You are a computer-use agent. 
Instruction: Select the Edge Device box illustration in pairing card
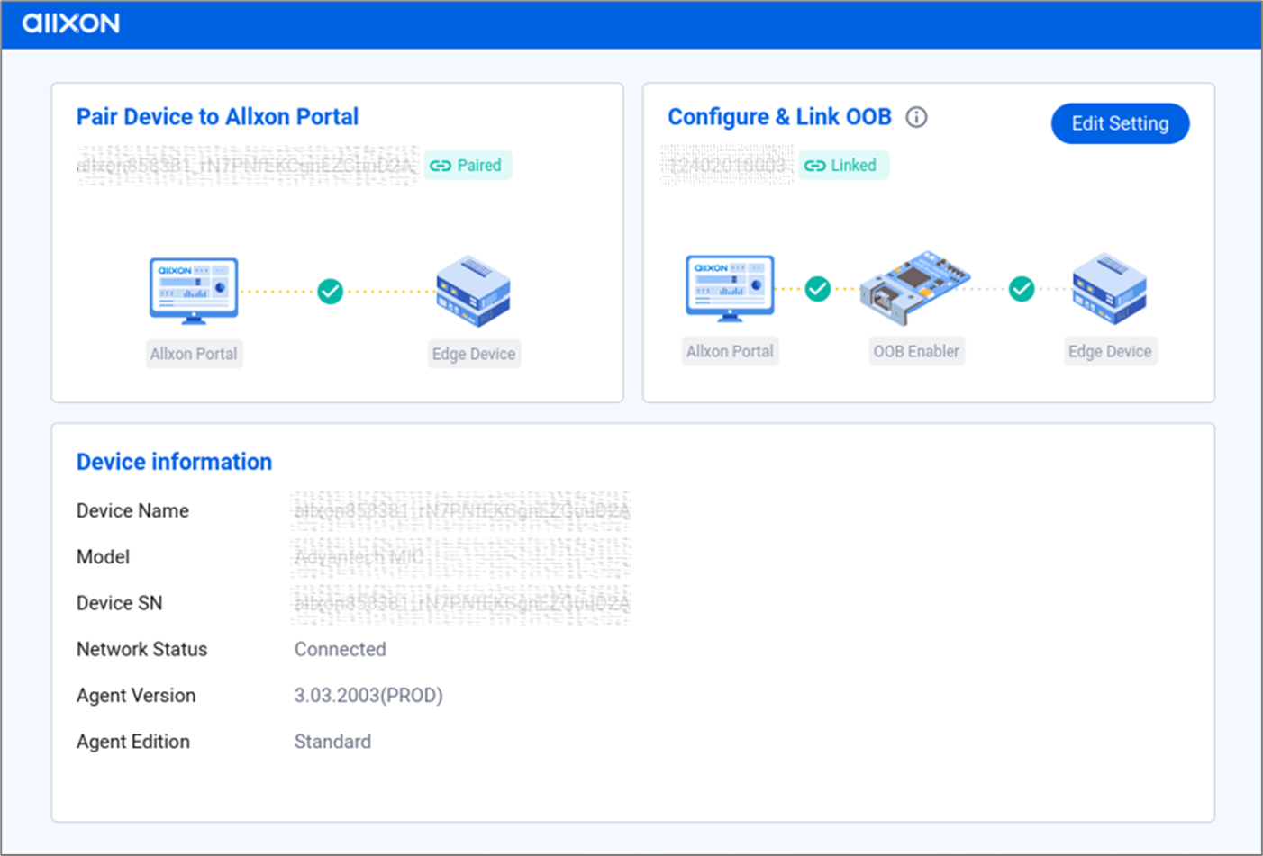[x=473, y=290]
